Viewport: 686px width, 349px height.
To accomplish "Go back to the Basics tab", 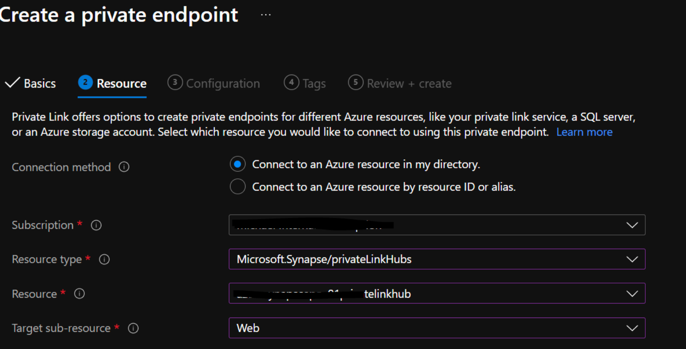I will pyautogui.click(x=39, y=83).
